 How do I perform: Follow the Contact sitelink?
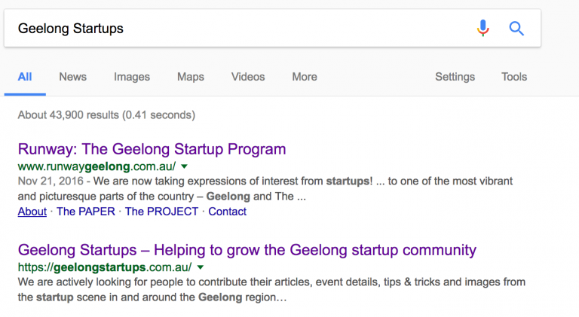click(x=227, y=212)
